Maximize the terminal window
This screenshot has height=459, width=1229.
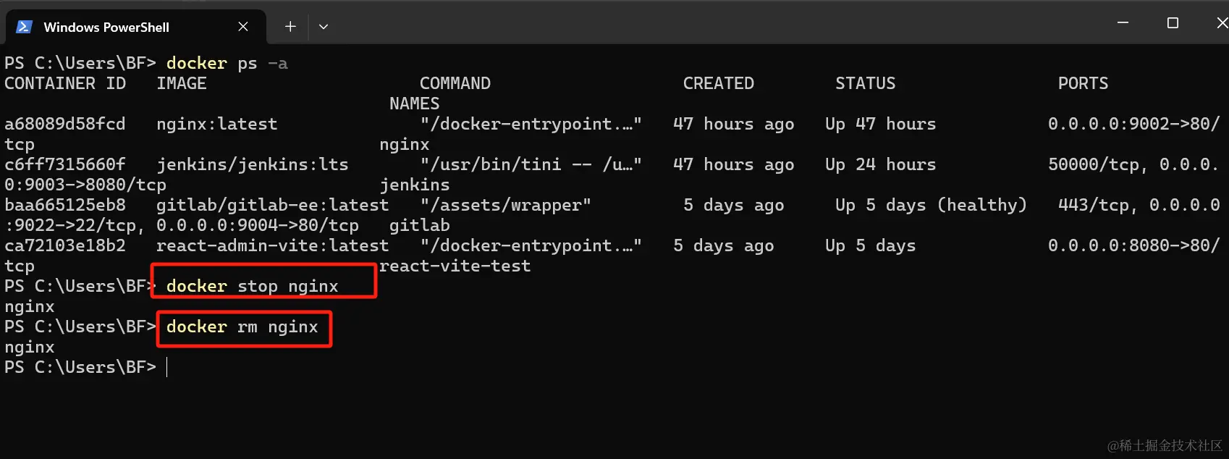pos(1173,23)
